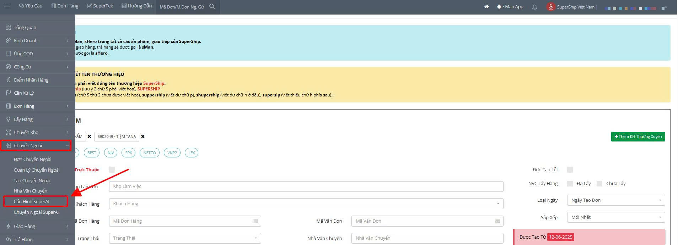Open the Đơn Hàng top menu
The height and width of the screenshot is (245, 678).
(65, 6)
